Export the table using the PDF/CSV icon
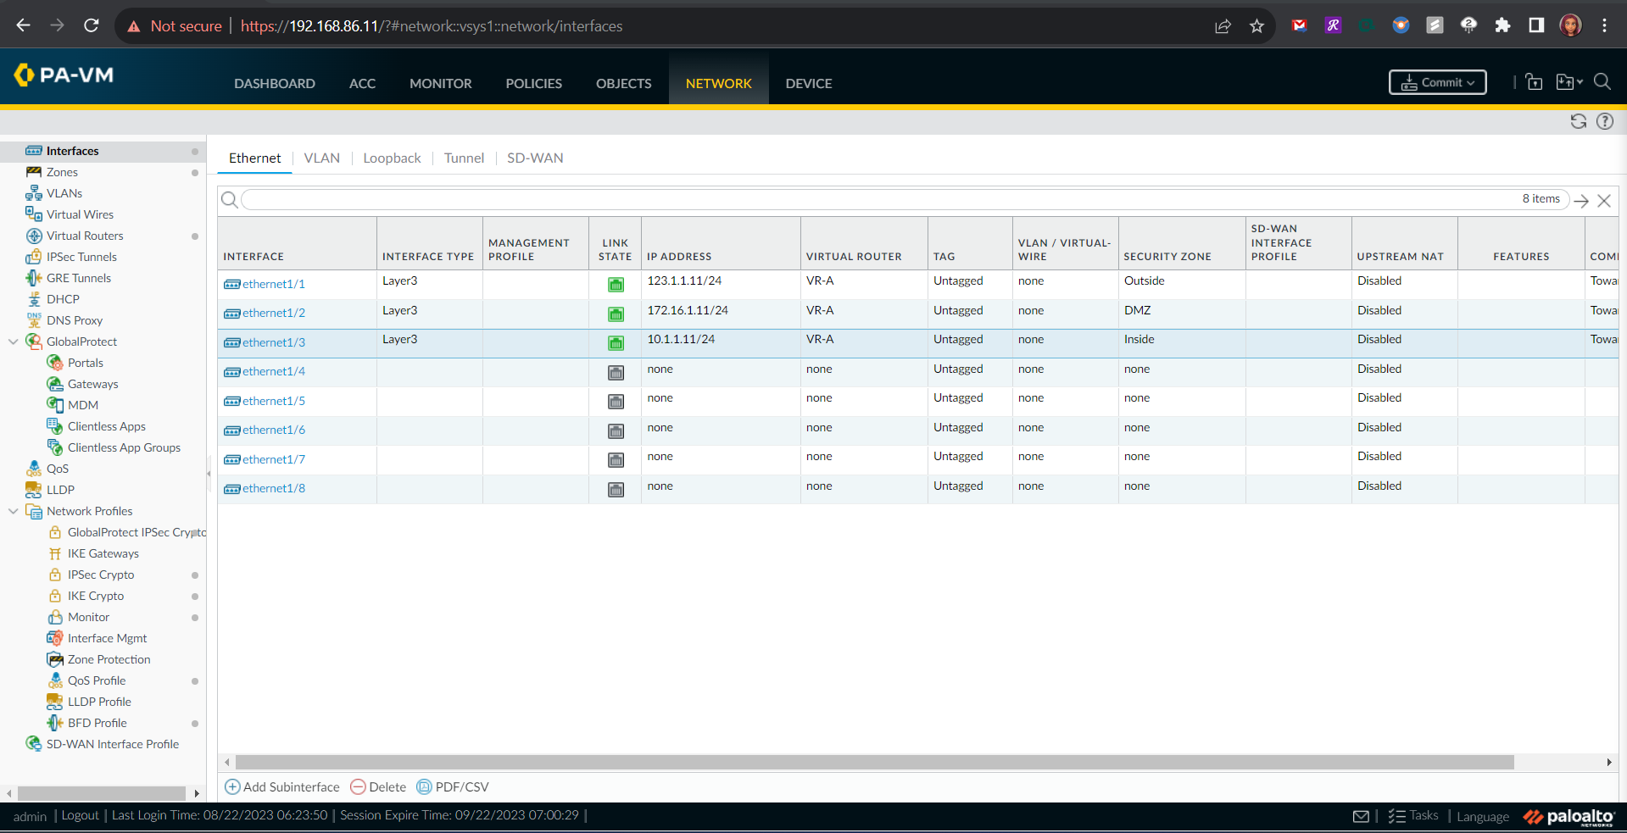The height and width of the screenshot is (833, 1627). [x=453, y=786]
